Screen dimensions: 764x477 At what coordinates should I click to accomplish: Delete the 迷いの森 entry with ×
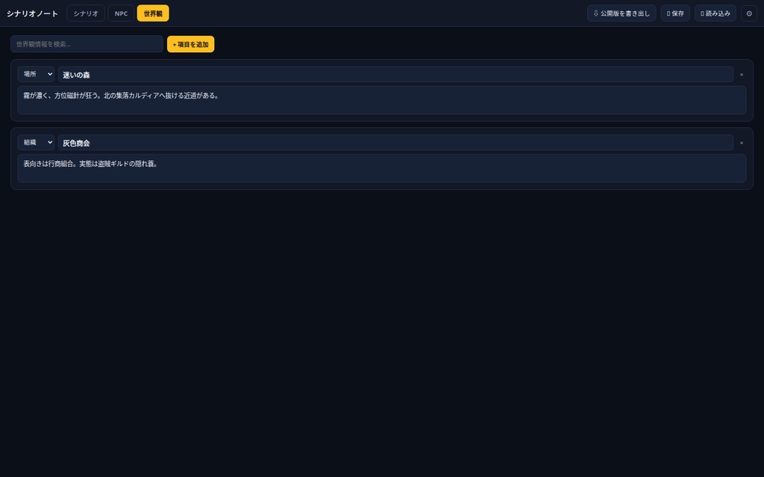coord(741,75)
